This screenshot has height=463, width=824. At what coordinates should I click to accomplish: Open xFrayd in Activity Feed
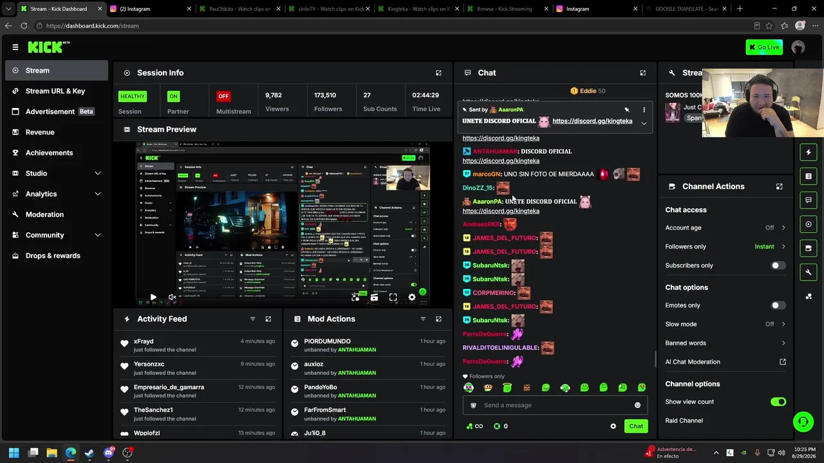(x=144, y=341)
